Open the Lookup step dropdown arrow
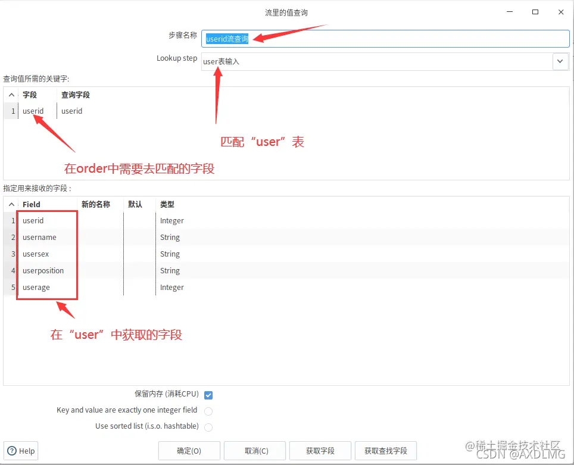Image resolution: width=574 pixels, height=465 pixels. pyautogui.click(x=560, y=61)
